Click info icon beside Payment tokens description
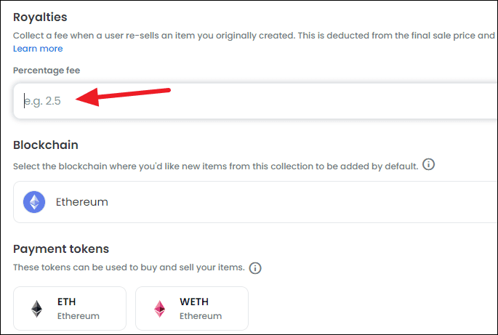This screenshot has width=498, height=335. (255, 267)
